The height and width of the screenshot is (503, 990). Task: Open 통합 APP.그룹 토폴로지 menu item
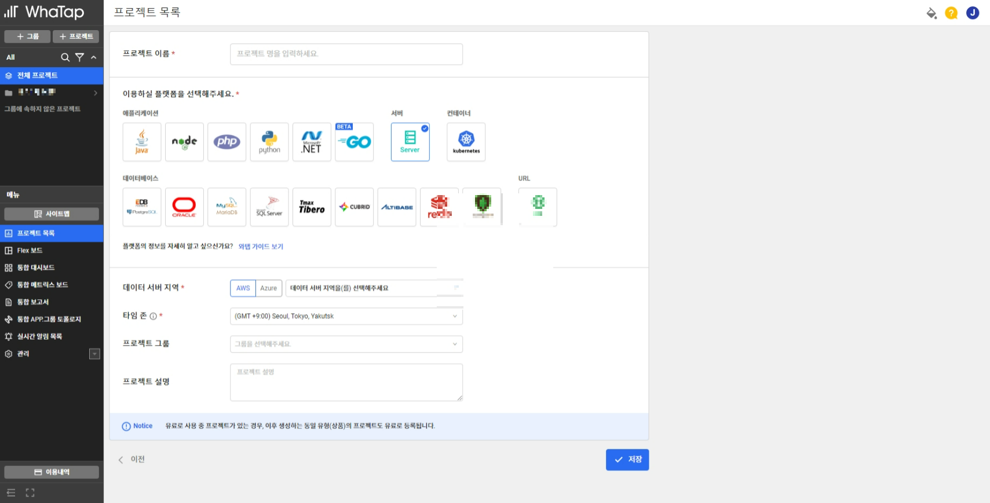(x=52, y=320)
